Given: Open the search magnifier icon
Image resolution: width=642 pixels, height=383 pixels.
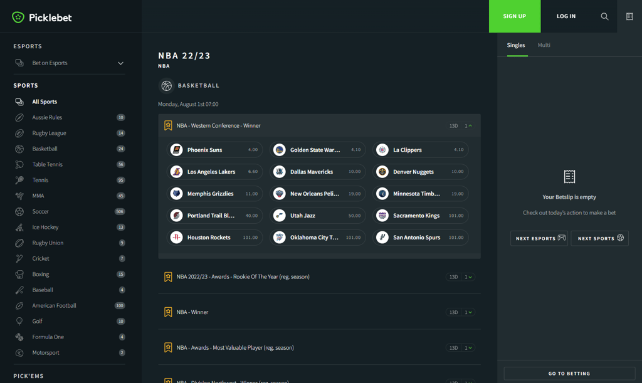Looking at the screenshot, I should tap(604, 16).
